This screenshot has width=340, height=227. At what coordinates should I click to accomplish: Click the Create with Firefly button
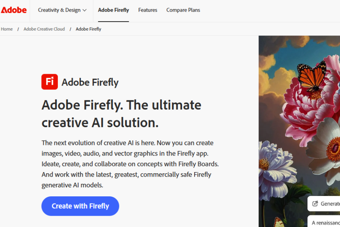(80, 206)
